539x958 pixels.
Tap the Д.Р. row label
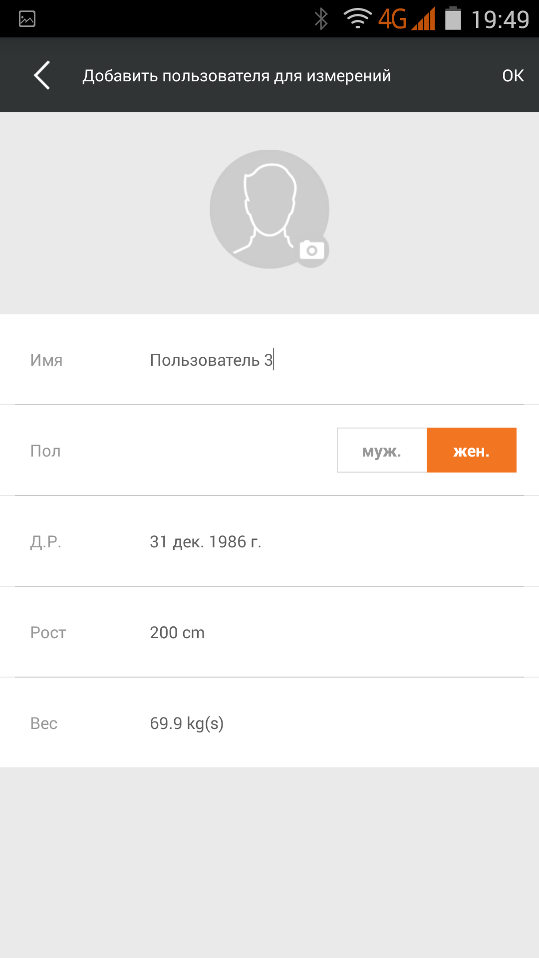[x=45, y=541]
